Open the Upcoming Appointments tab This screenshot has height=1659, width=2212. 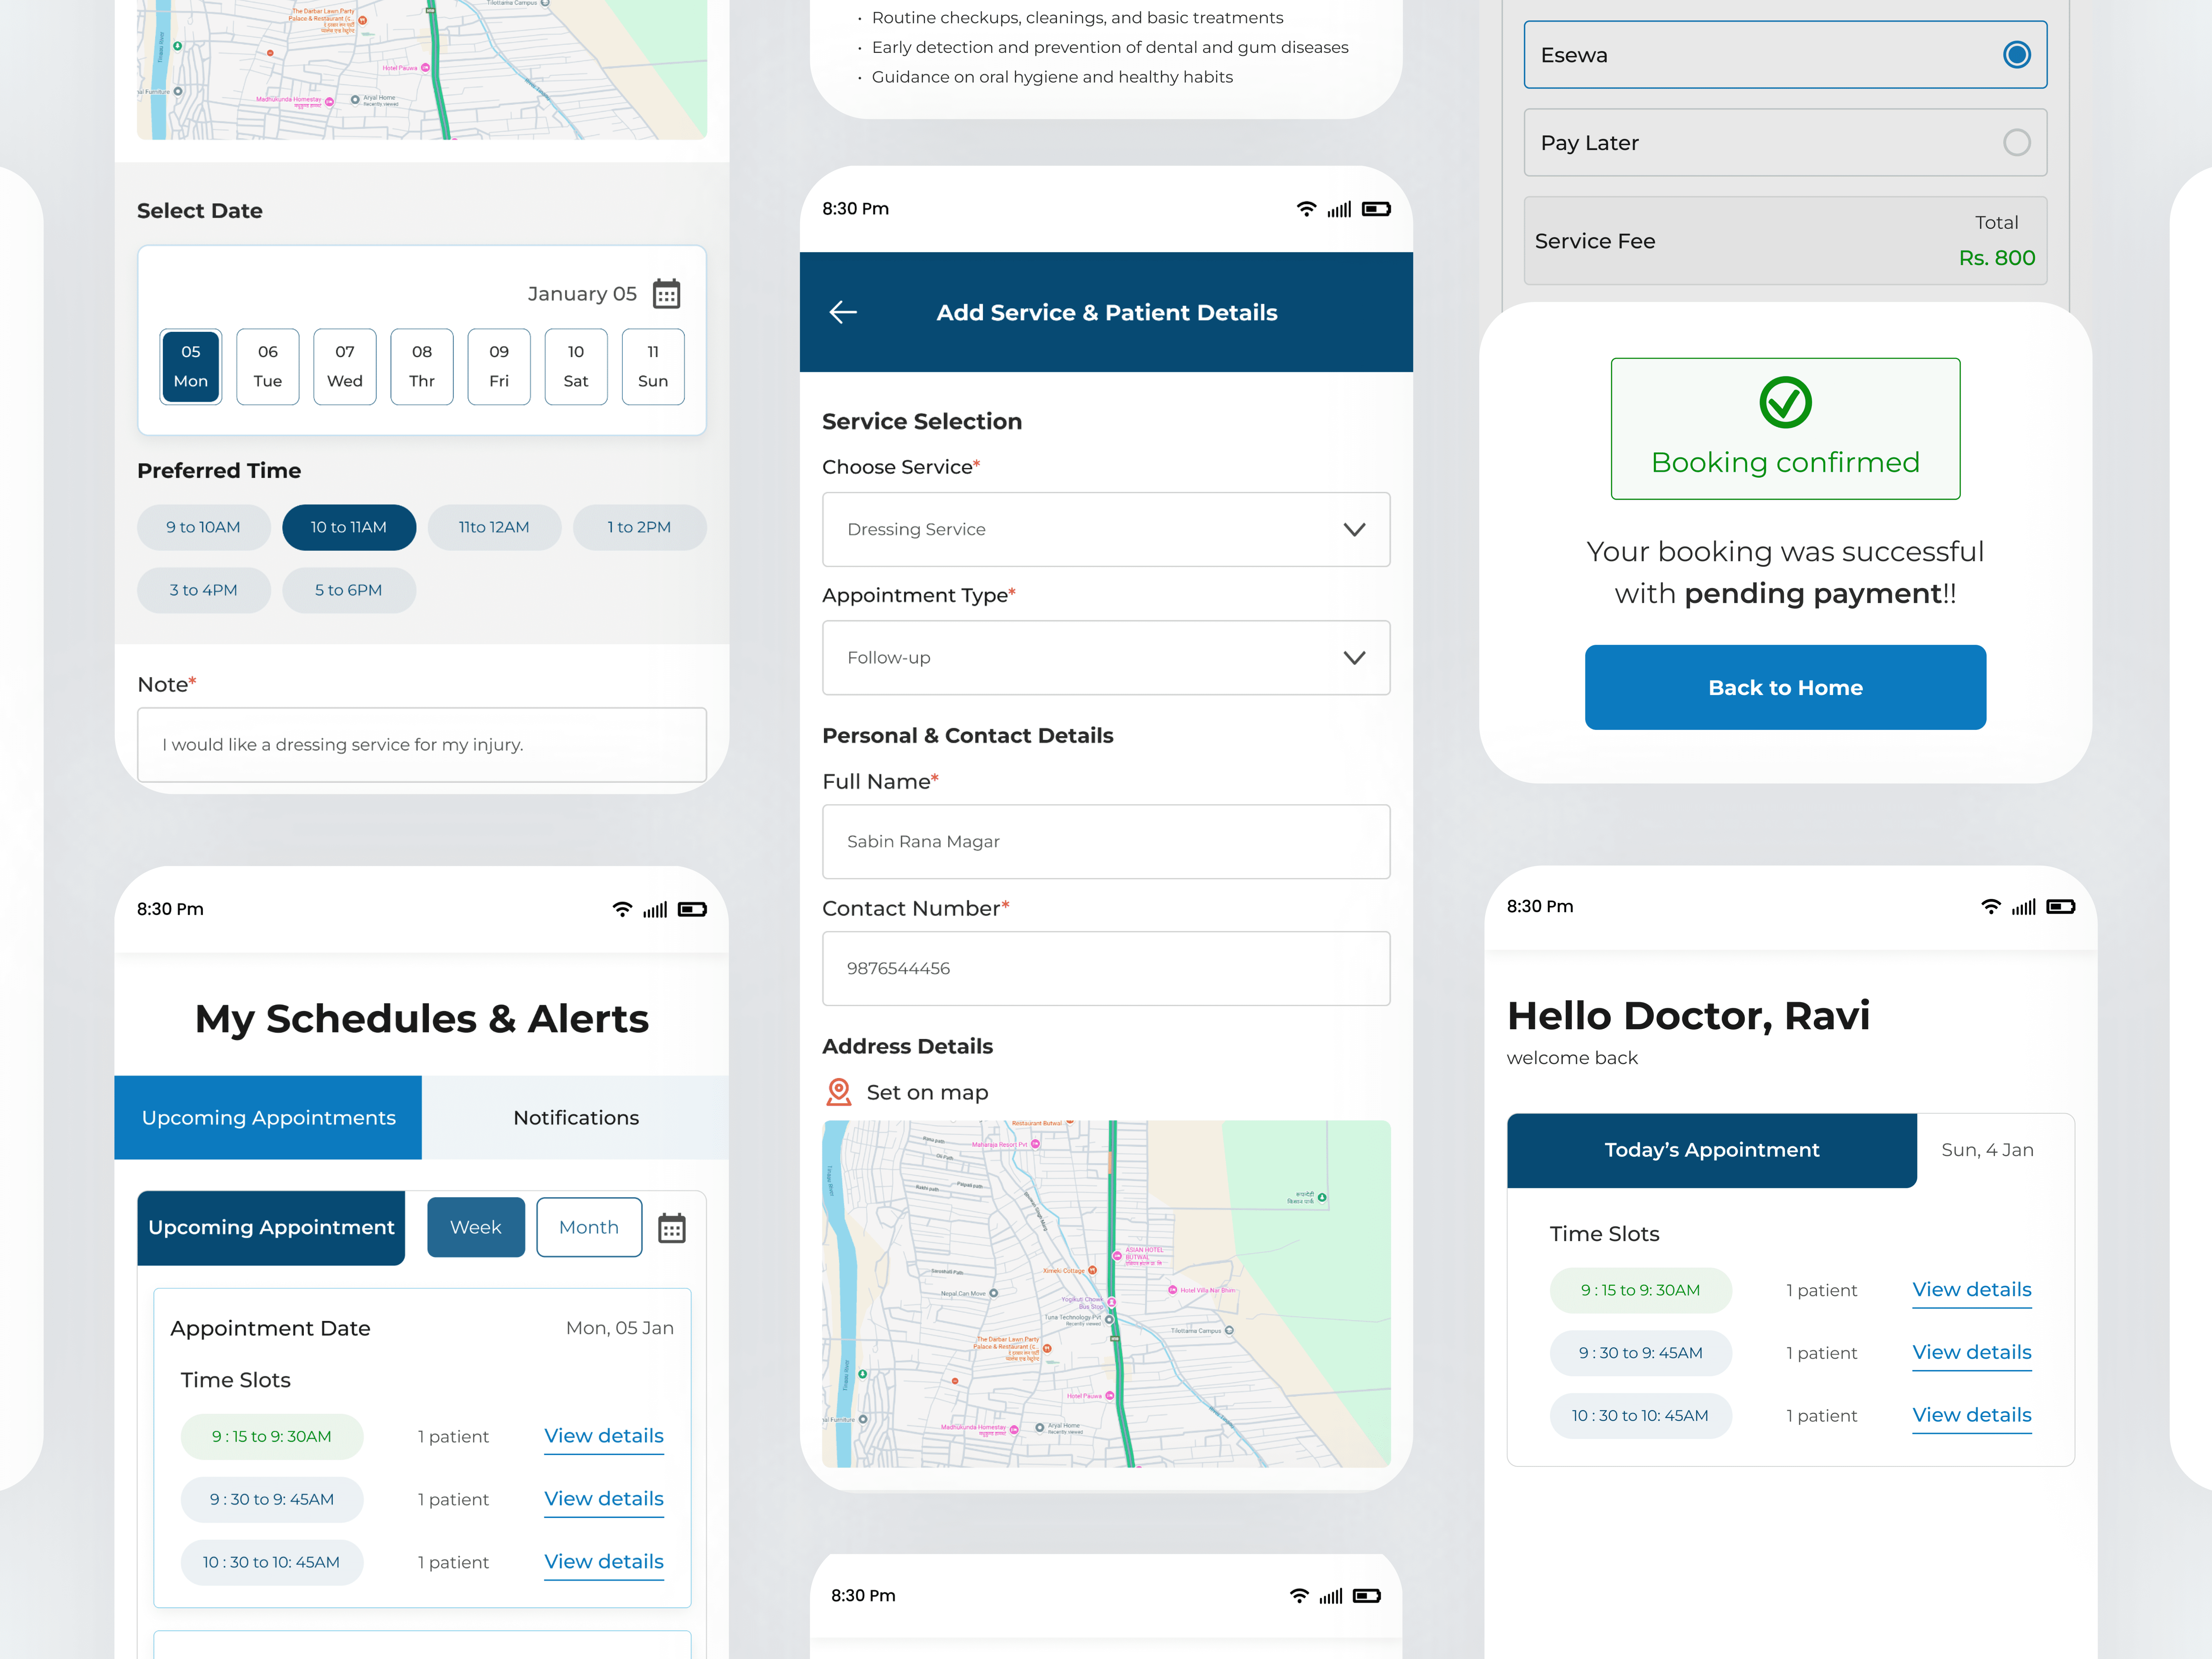tap(268, 1118)
